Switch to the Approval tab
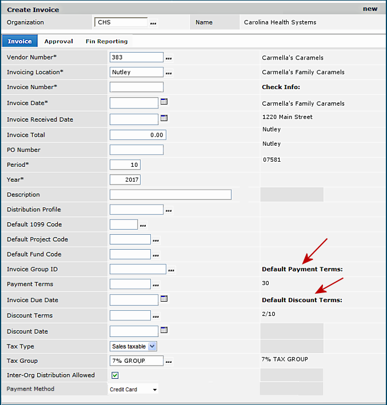The image size is (387, 405). [x=58, y=41]
